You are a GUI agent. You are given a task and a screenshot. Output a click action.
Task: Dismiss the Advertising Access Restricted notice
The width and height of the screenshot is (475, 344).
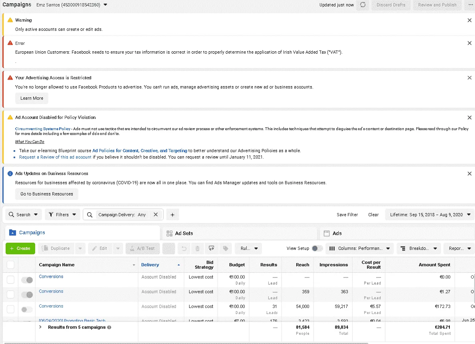(x=469, y=78)
